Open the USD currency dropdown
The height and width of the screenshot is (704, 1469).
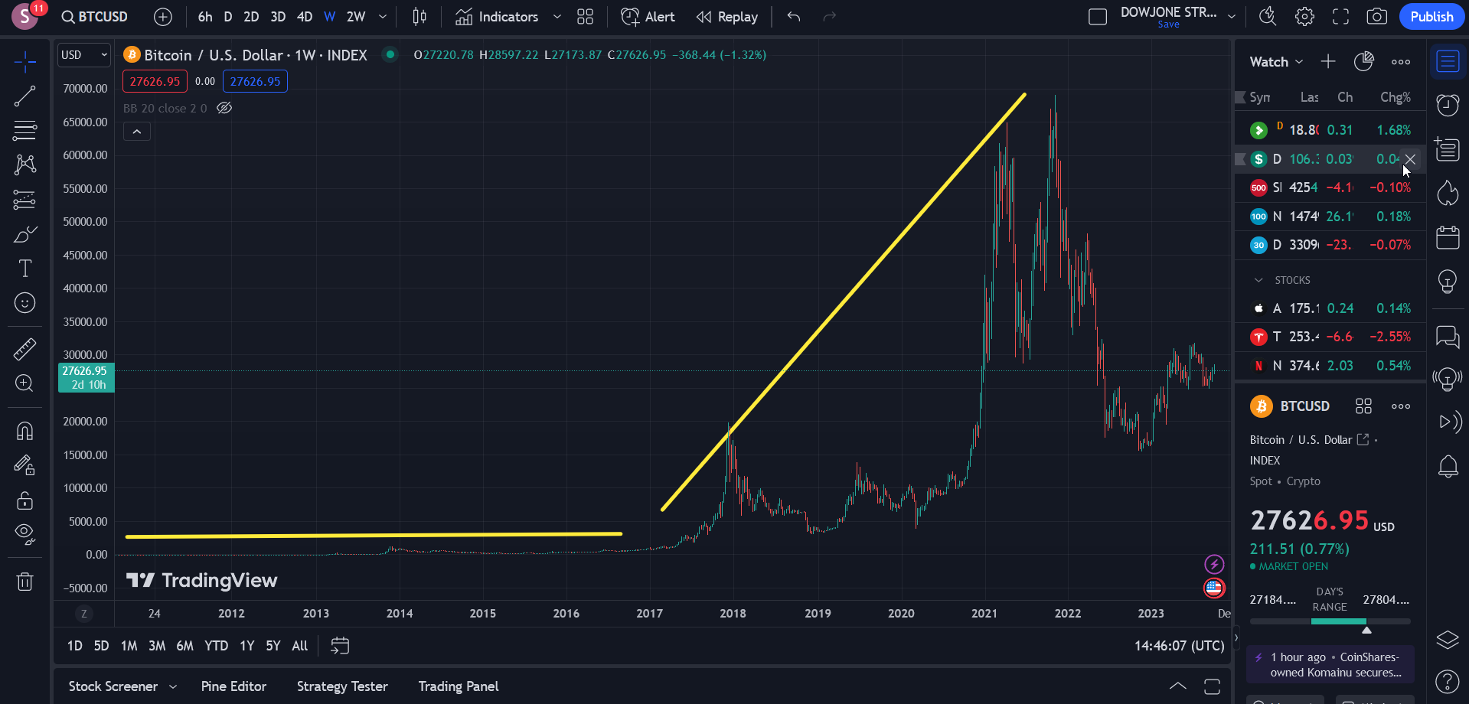tap(84, 55)
